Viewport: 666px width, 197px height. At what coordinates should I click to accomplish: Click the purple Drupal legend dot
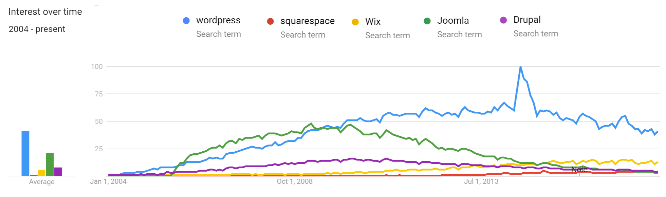click(503, 20)
